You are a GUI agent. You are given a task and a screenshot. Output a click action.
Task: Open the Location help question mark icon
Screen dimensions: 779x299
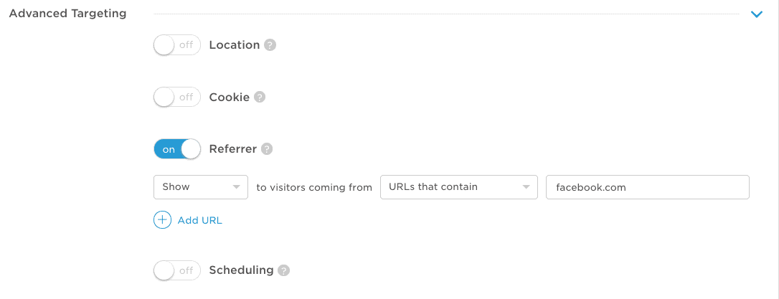270,45
